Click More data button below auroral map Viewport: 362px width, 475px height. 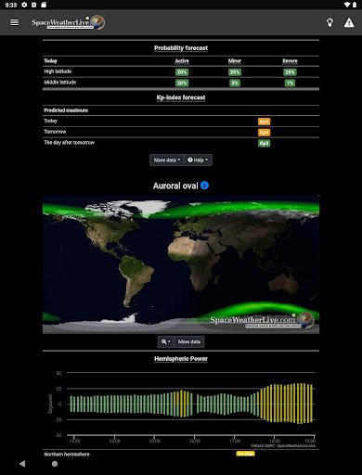click(189, 341)
